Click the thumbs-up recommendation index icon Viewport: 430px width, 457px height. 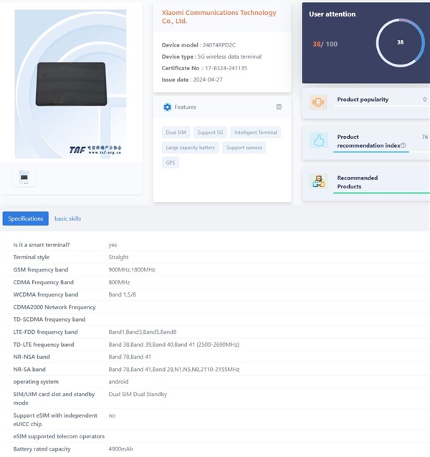click(319, 141)
